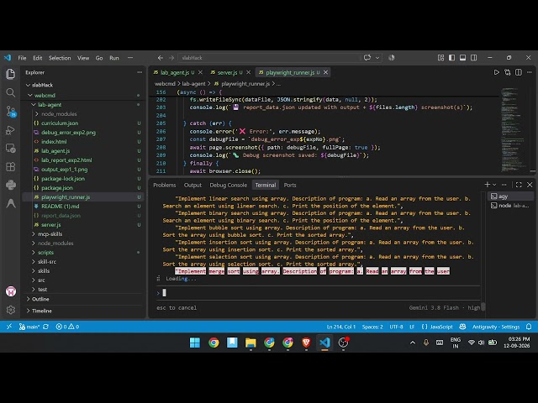The image size is (538, 403).
Task: Click the Go Forward arrow
Action: (171, 58)
